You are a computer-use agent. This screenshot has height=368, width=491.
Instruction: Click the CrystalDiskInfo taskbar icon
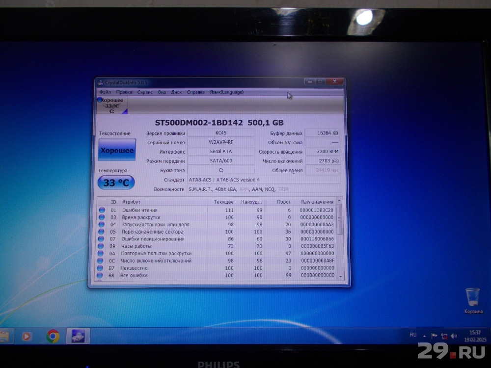(78, 336)
